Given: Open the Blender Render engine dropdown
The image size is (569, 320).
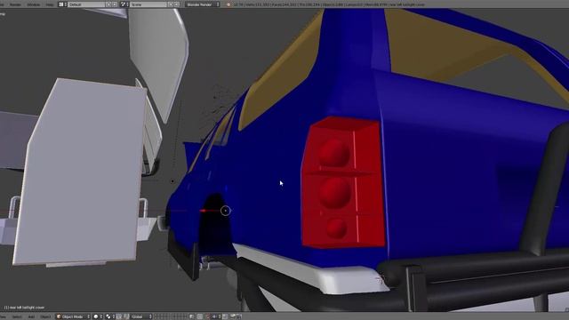Looking at the screenshot, I should coord(203,4).
